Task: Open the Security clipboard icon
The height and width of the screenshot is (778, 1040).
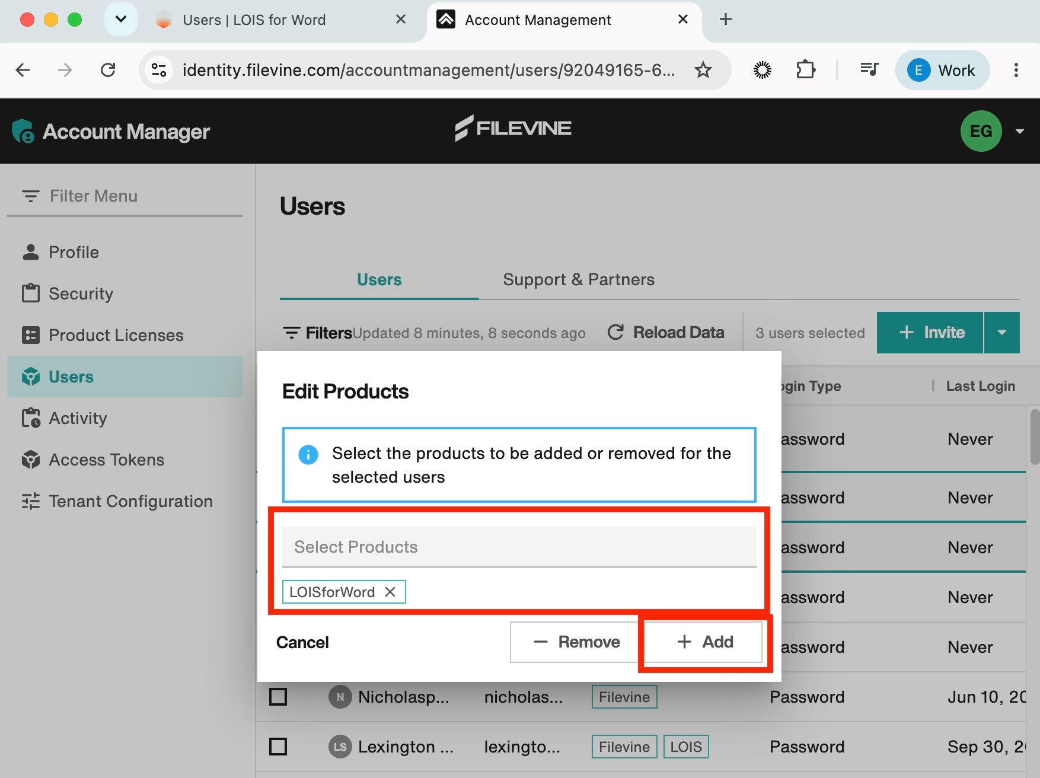Action: 31,293
